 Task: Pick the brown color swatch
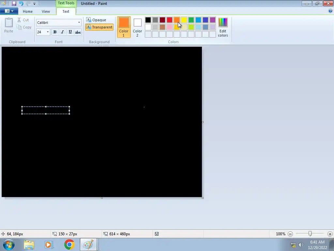pos(162,27)
